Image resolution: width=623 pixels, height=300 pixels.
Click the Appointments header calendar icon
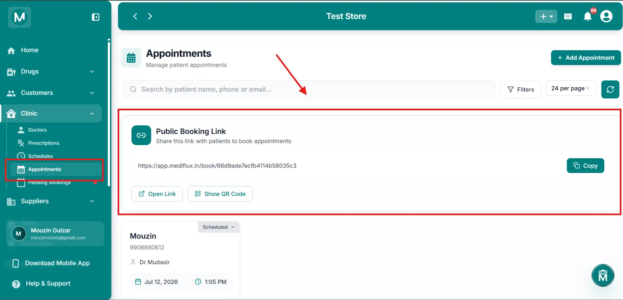point(131,58)
